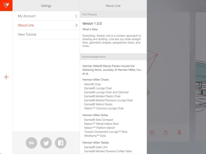
Task: Click the What's New heading
Action: 90,29
